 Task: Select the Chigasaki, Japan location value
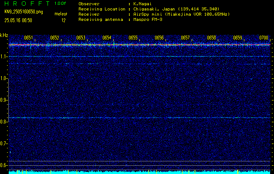click(x=176, y=9)
